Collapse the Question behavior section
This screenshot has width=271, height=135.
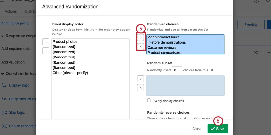(3, 74)
